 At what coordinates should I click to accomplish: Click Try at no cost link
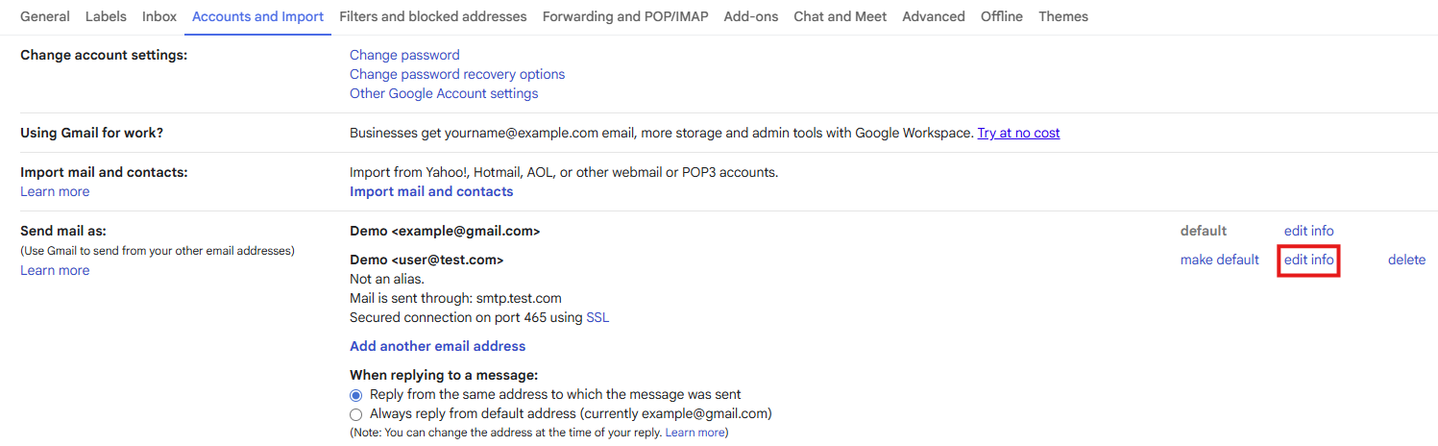pyautogui.click(x=1018, y=133)
